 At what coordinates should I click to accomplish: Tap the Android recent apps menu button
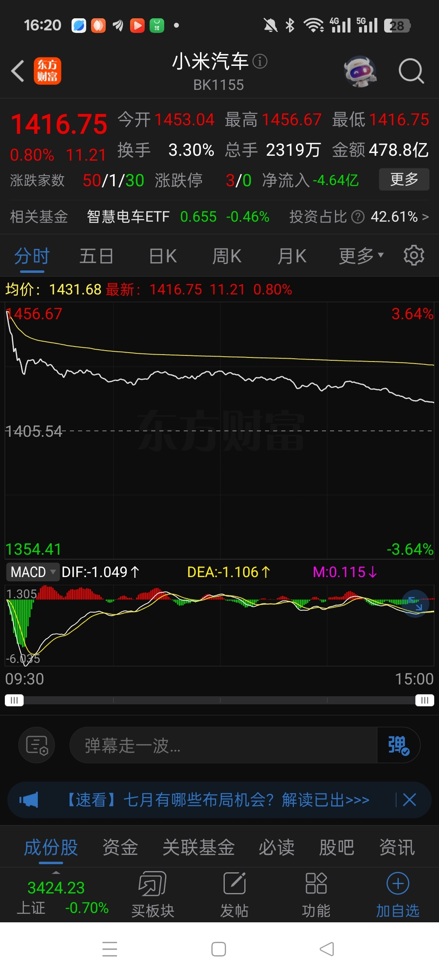pos(110,949)
